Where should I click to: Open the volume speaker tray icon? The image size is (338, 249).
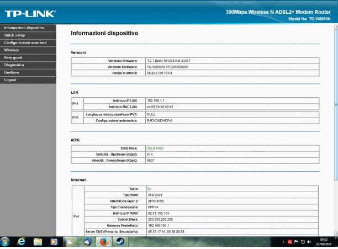(x=309, y=242)
